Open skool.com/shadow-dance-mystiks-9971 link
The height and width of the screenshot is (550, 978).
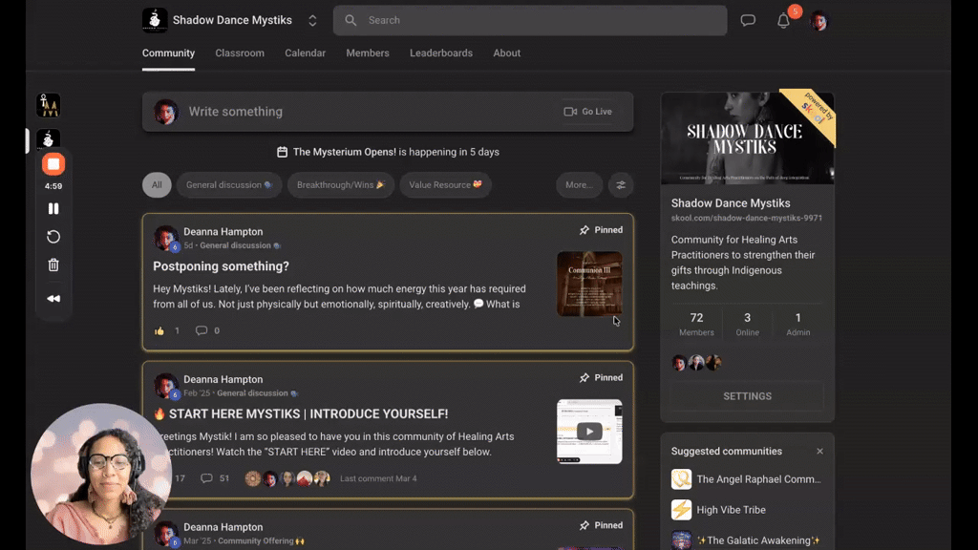coord(747,219)
